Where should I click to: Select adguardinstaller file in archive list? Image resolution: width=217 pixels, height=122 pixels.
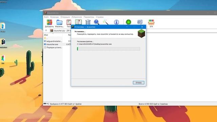53,41
